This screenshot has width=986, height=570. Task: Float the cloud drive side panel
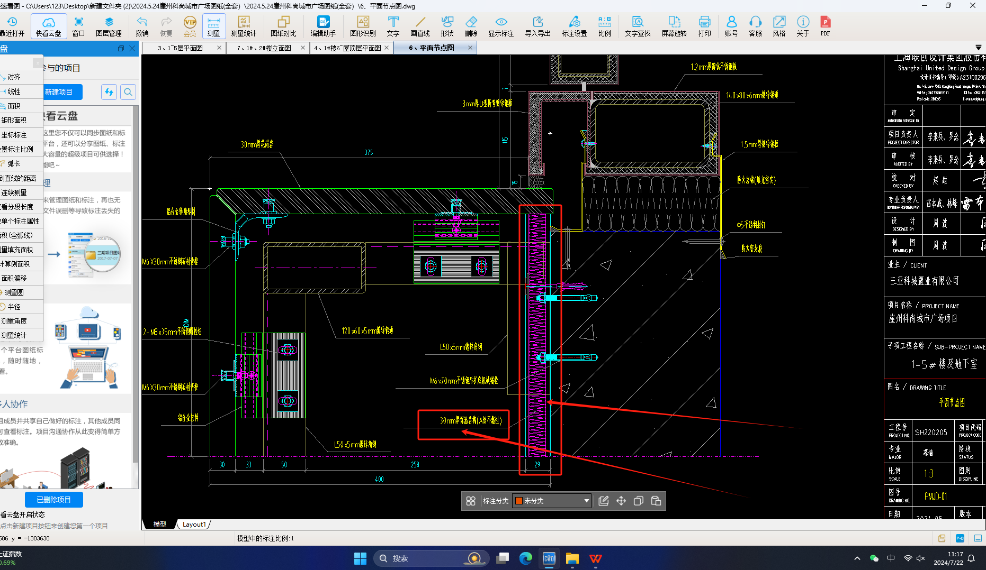click(121, 48)
